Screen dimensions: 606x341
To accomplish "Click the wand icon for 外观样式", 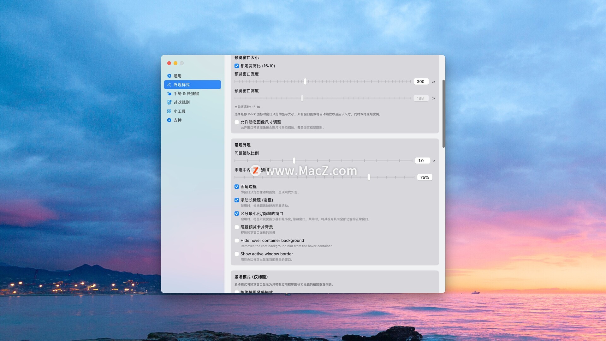I will [x=169, y=85].
